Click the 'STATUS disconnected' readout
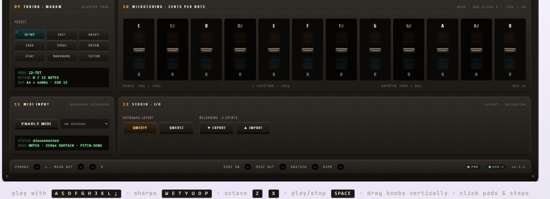 (x=38, y=141)
